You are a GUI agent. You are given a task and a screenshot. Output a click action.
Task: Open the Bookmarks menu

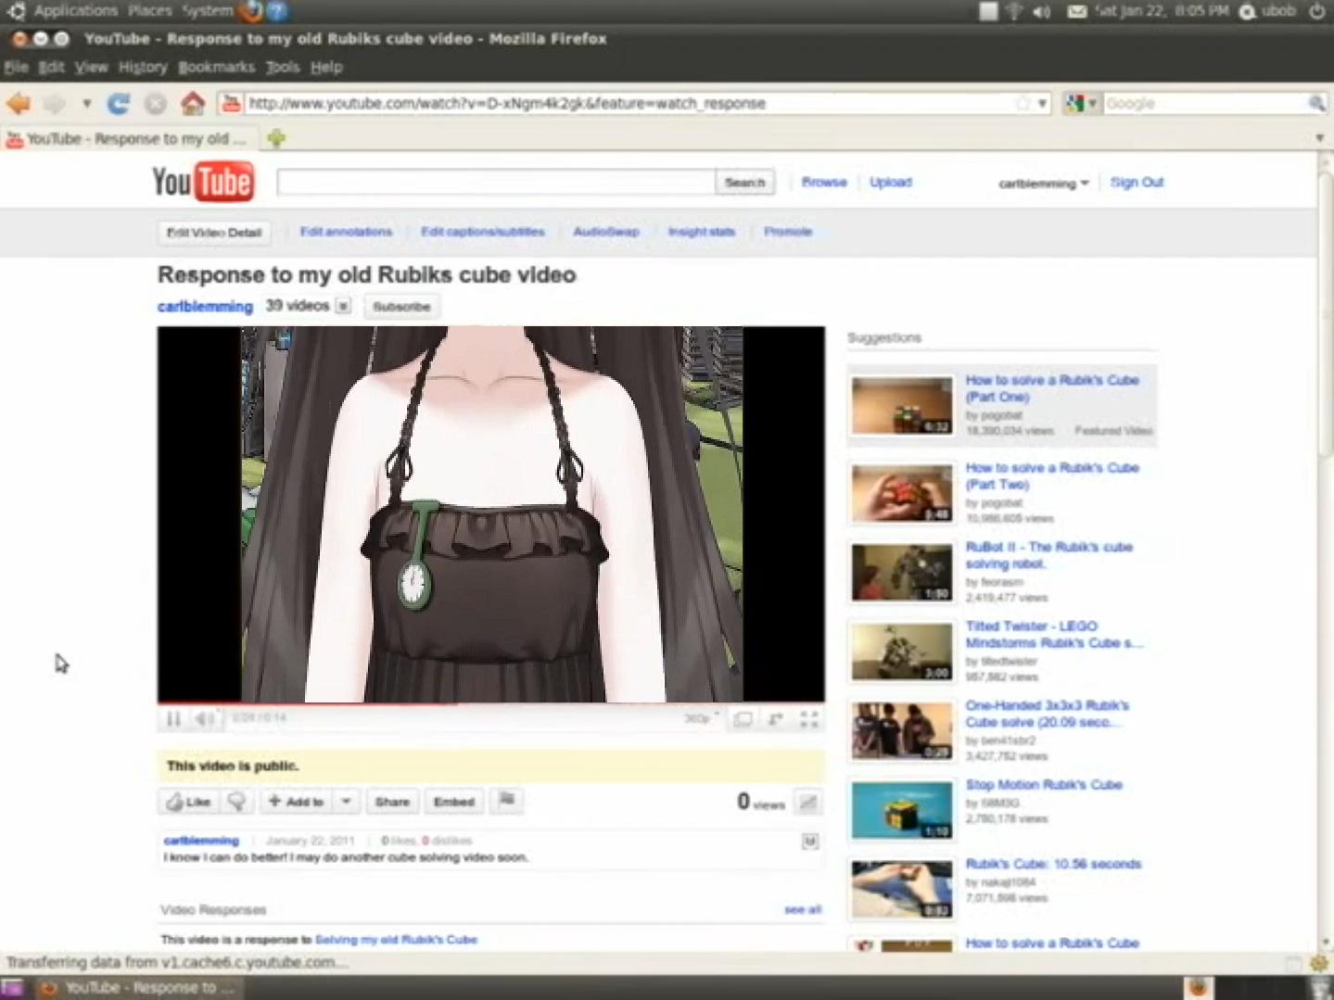pyautogui.click(x=216, y=68)
